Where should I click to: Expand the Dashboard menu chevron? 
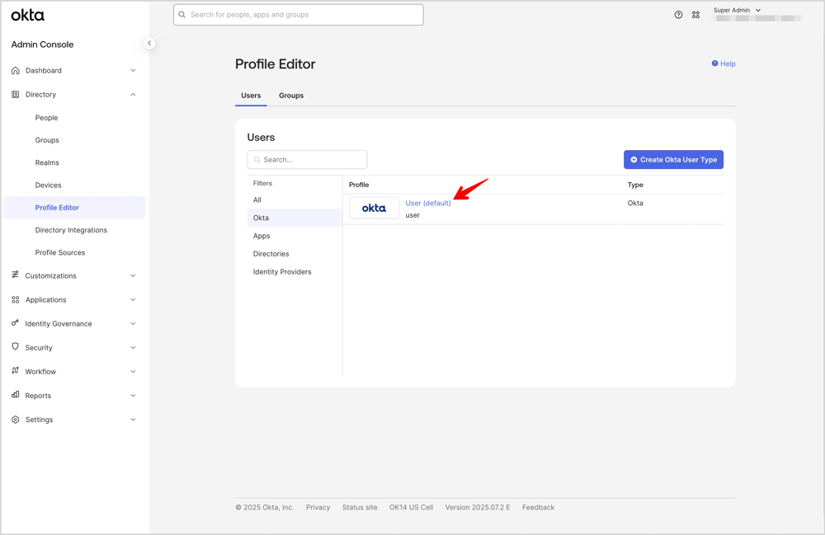(133, 70)
